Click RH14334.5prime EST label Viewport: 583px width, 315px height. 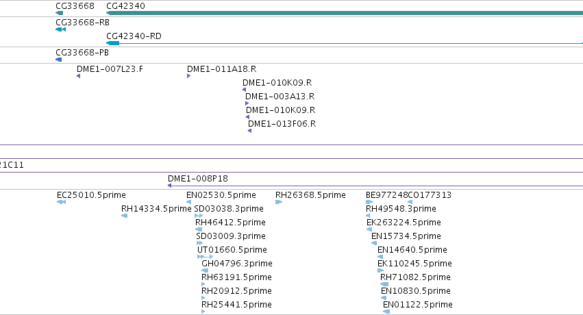pos(156,209)
